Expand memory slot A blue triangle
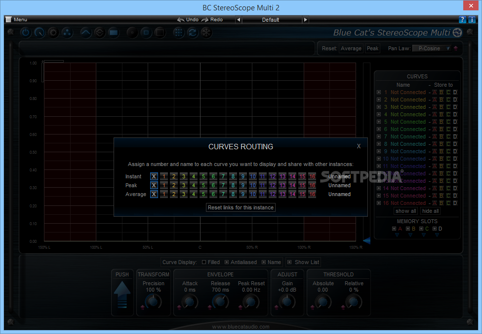This screenshot has width=482, height=334. tap(397, 235)
